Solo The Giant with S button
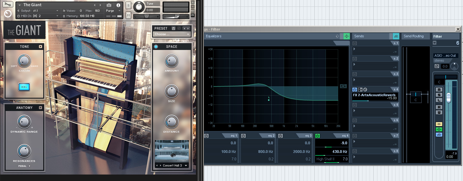The image size is (463, 181). coord(128,6)
